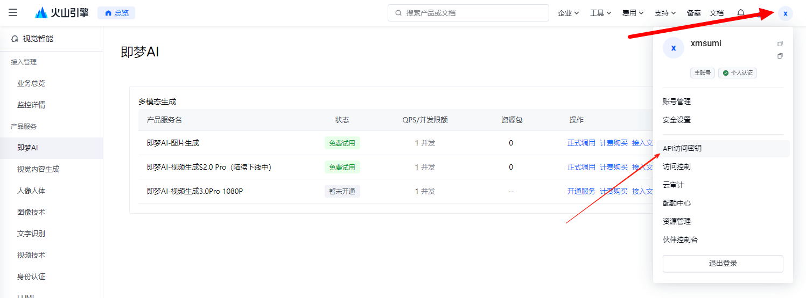The image size is (806, 298).
Task: Select 视频技术 in sidebar
Action: [x=31, y=255]
